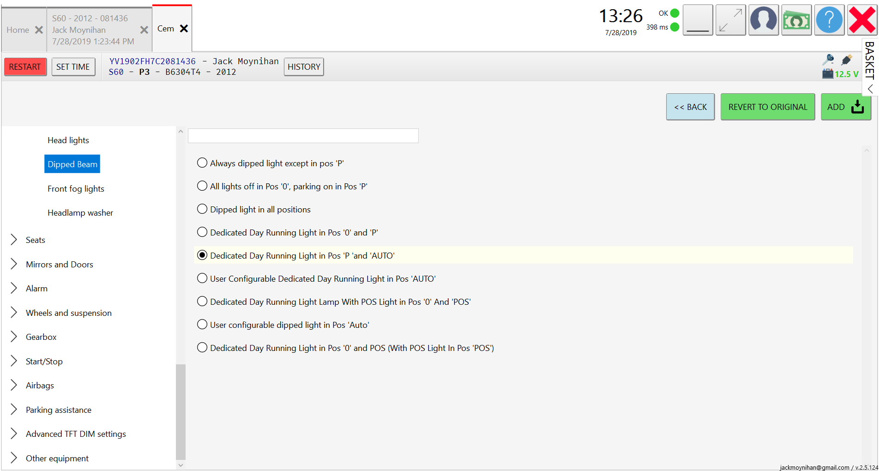Click the SET TIME button
This screenshot has height=471, width=879.
(73, 67)
